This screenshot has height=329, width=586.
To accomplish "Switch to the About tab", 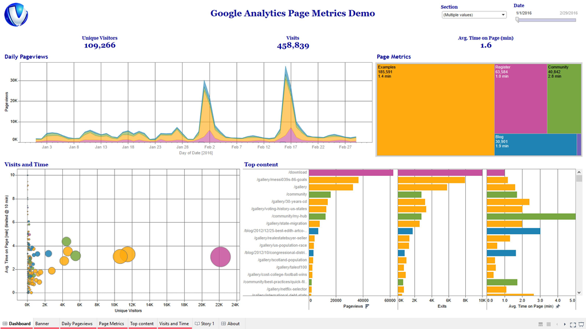I will click(231, 324).
